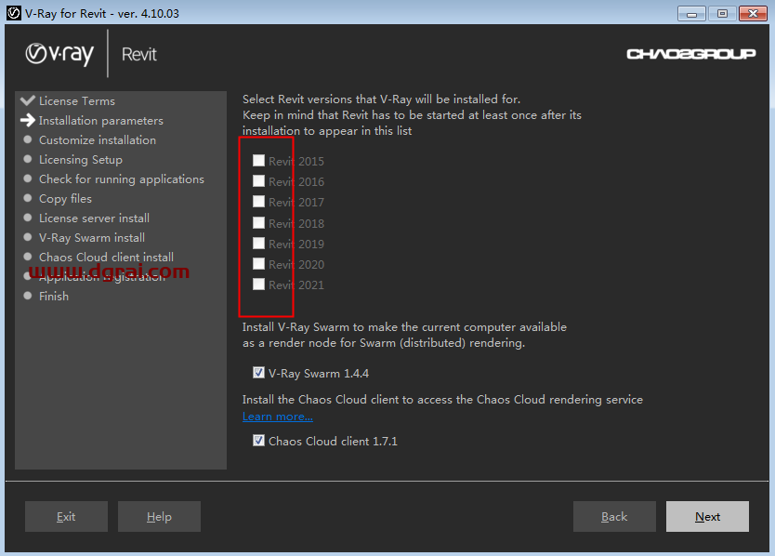Enable the Revit 2018 checkbox
The height and width of the screenshot is (556, 775).
pos(257,222)
